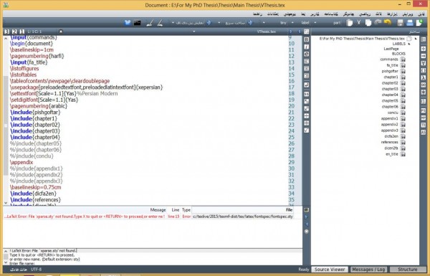Screen dimensions: 430x276
Task: Open the امکانات (Options) menu
Action: pyautogui.click(x=272, y=14)
